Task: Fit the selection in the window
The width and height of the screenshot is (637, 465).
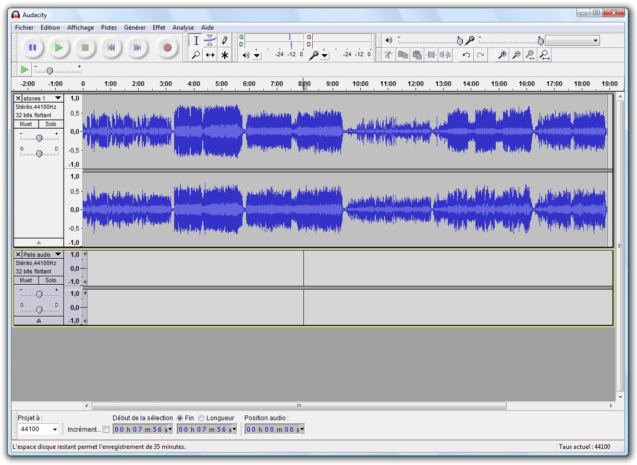Action: pos(530,55)
